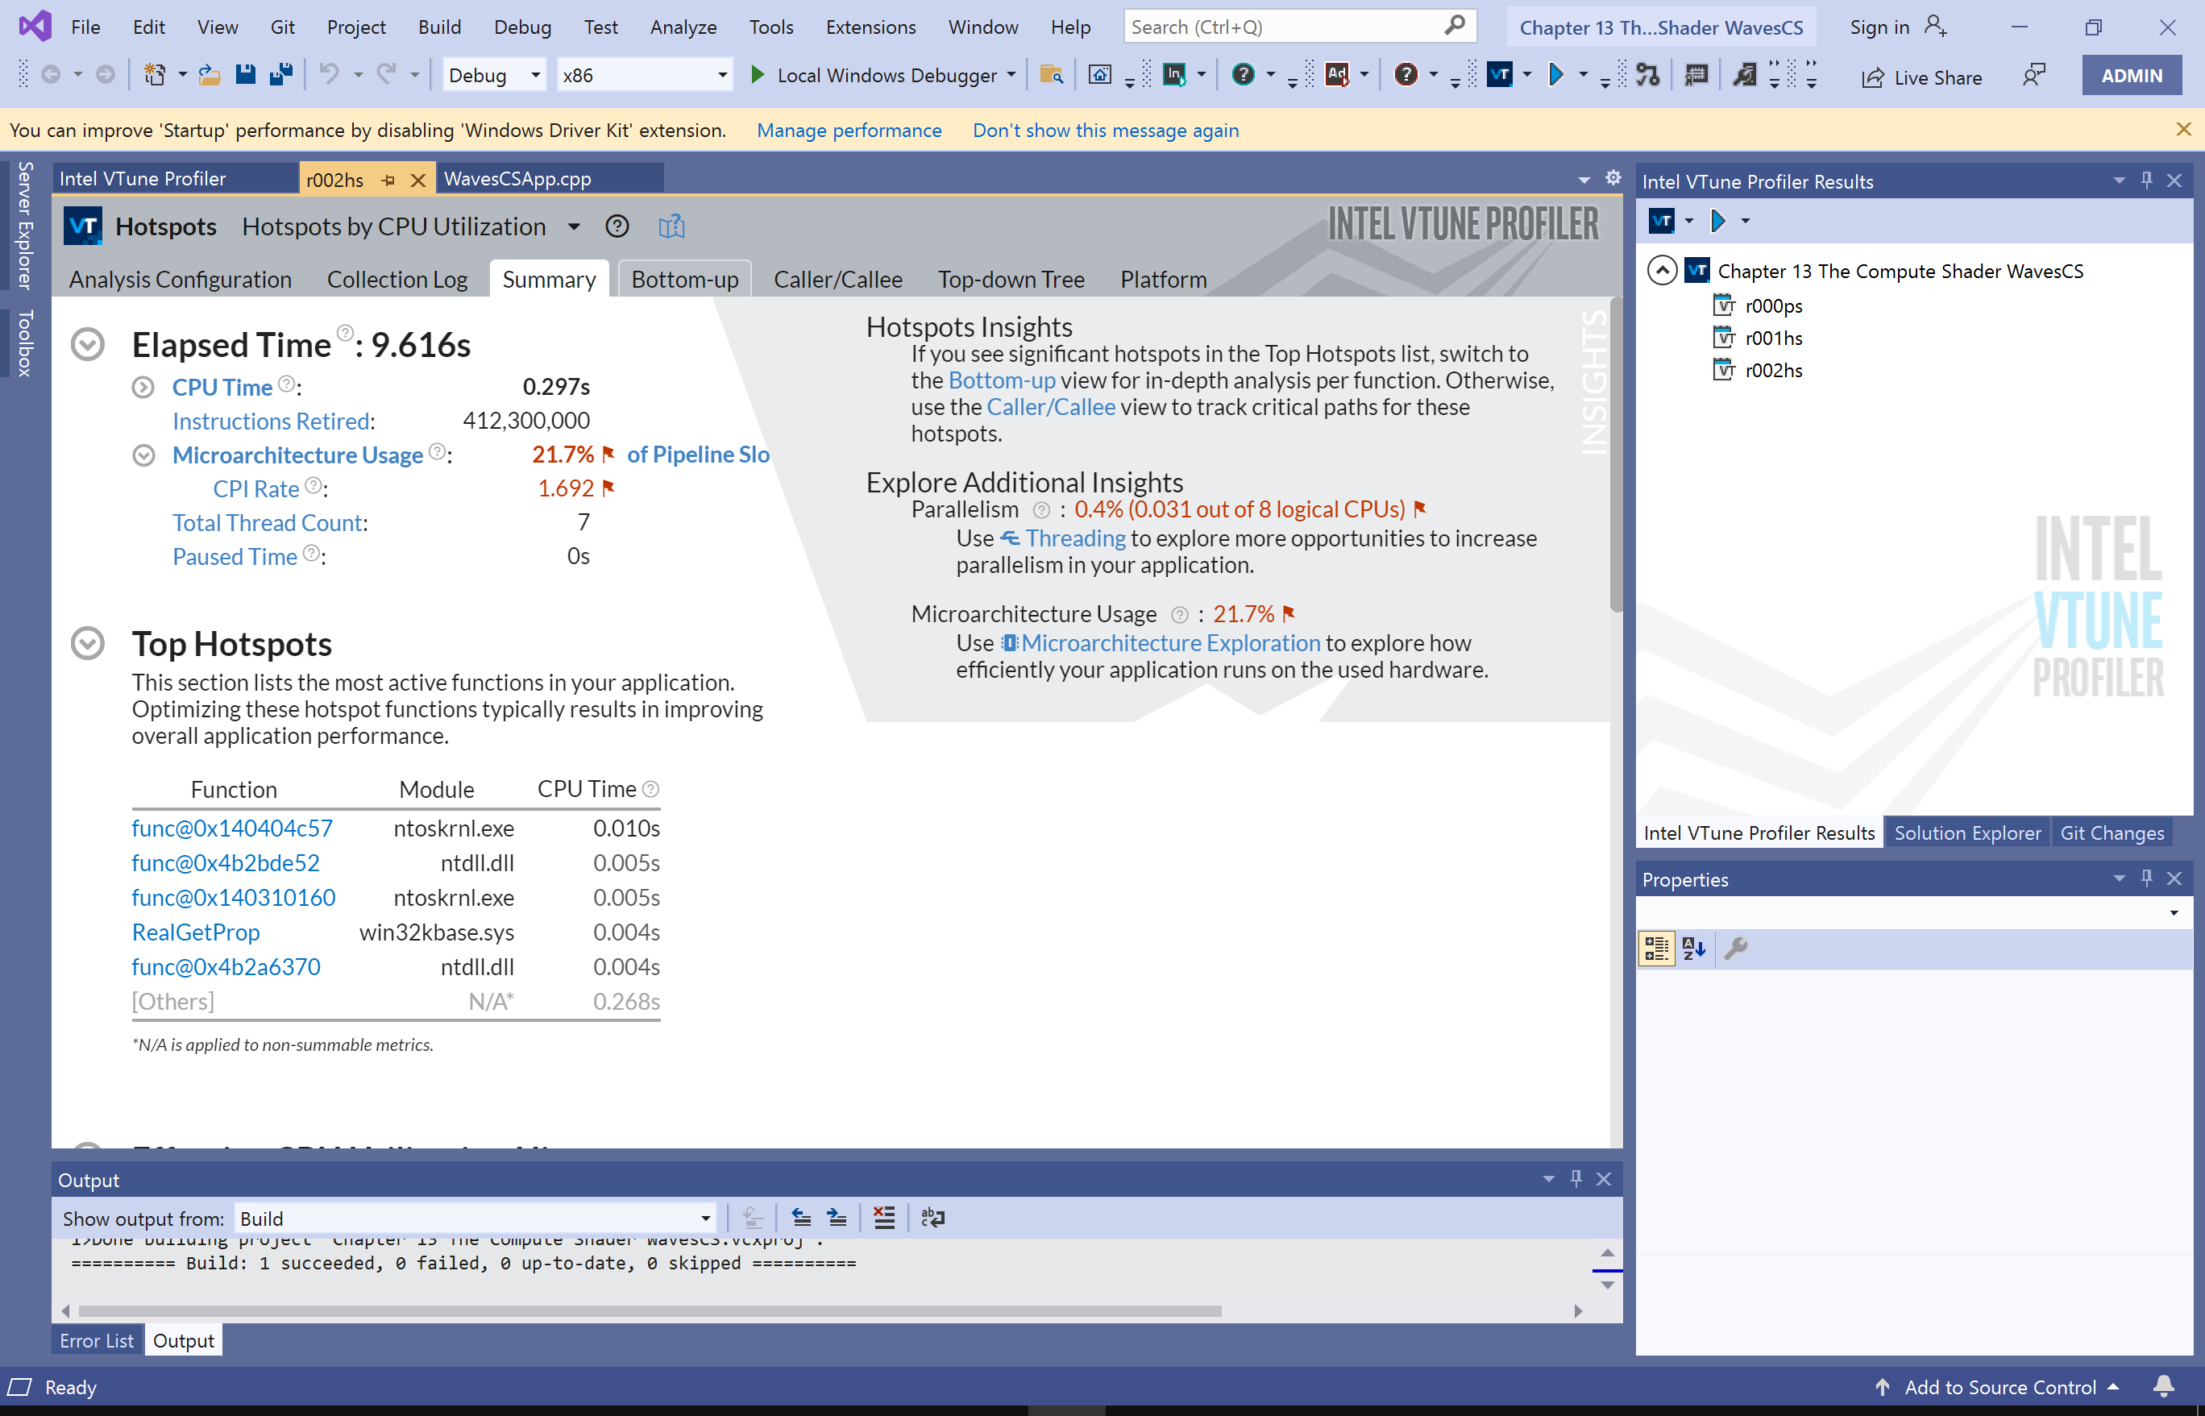The image size is (2205, 1416).
Task: Collapse the Chapter 13 project tree node
Action: pos(1662,270)
